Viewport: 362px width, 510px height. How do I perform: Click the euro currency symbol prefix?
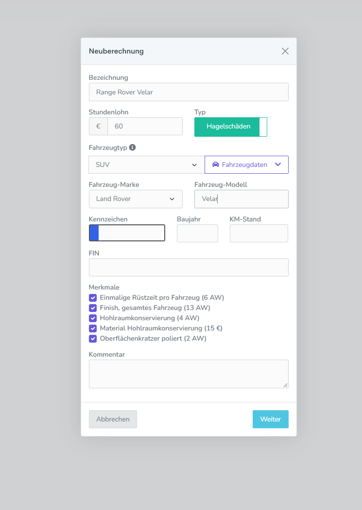[98, 126]
